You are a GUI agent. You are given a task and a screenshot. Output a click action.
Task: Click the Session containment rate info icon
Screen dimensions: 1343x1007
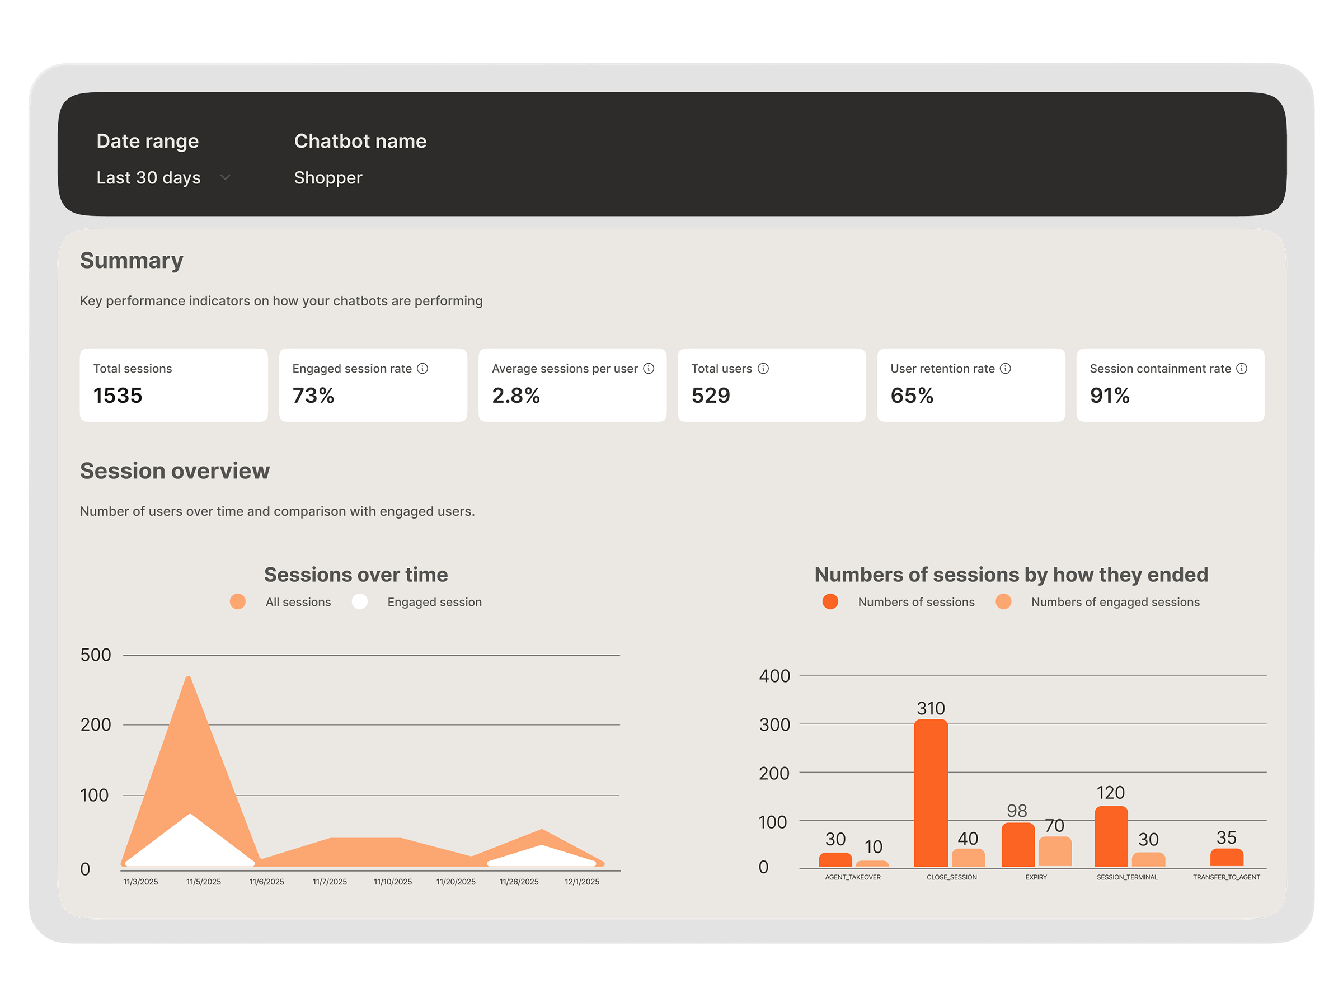tap(1242, 369)
